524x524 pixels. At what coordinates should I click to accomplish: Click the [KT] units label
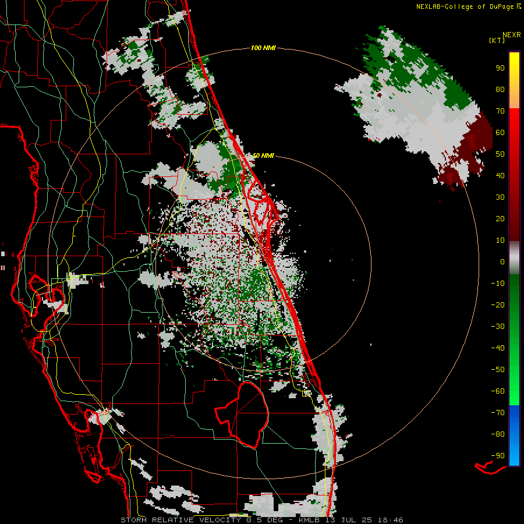pyautogui.click(x=497, y=40)
